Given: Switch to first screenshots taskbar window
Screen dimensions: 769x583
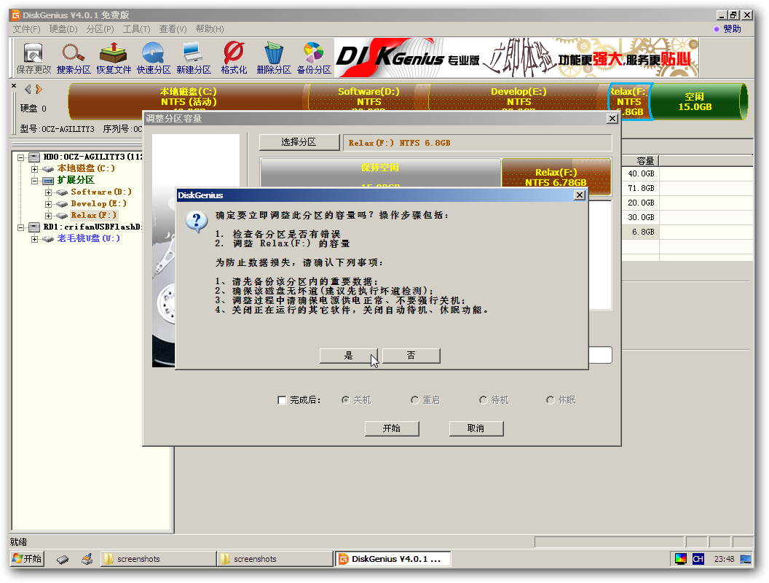Looking at the screenshot, I should (159, 559).
